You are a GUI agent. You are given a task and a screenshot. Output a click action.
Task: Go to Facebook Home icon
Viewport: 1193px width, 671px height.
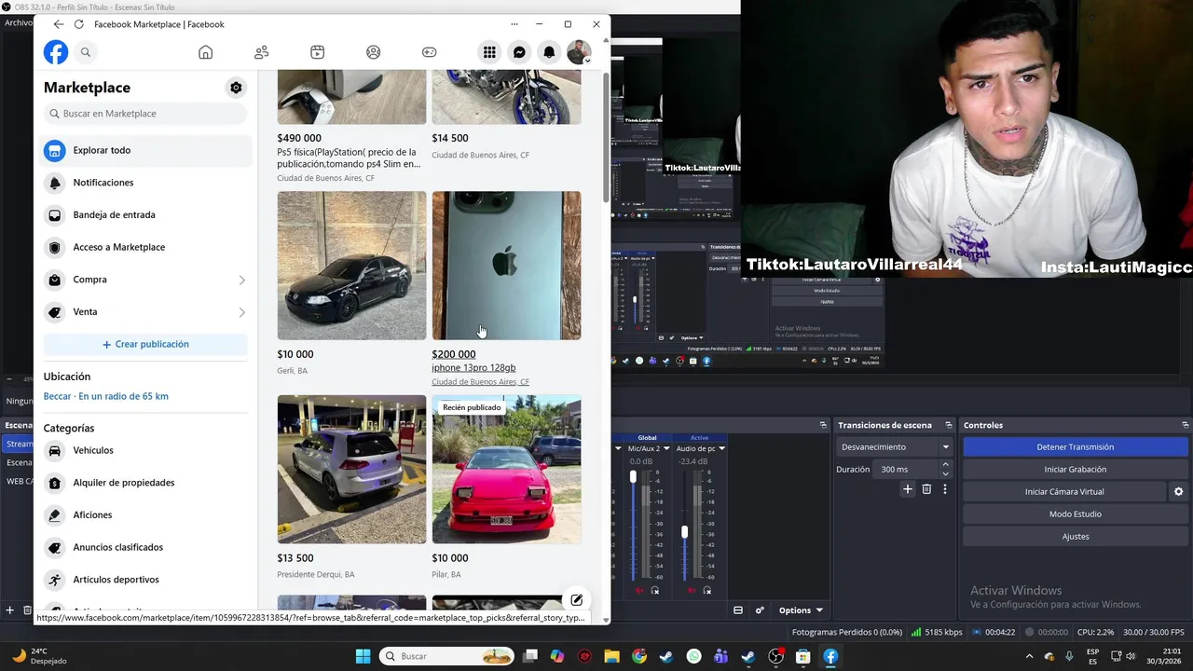206,52
